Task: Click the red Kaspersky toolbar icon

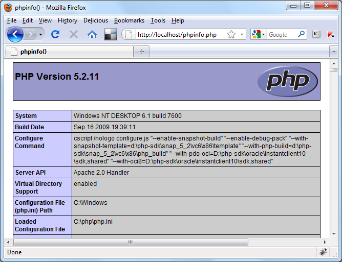Action: click(x=331, y=34)
